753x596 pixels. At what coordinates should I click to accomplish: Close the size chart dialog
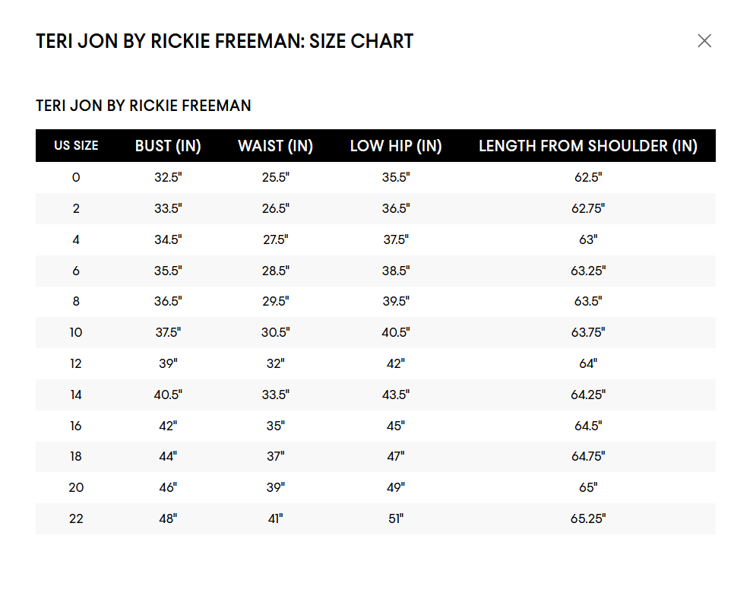704,41
